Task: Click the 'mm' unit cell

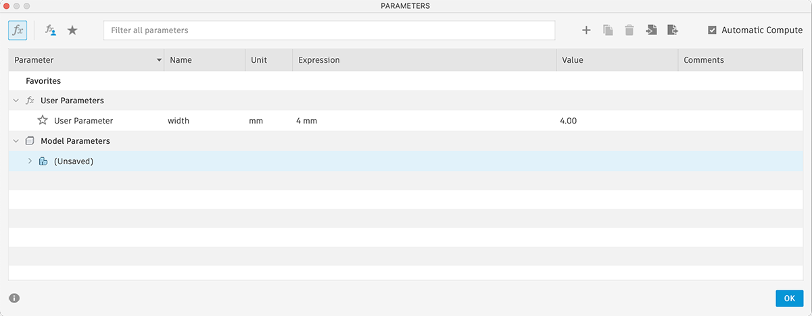Action: click(x=256, y=121)
